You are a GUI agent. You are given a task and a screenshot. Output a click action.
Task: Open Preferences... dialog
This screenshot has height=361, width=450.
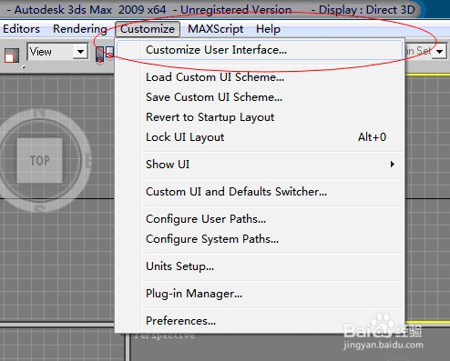click(260, 321)
